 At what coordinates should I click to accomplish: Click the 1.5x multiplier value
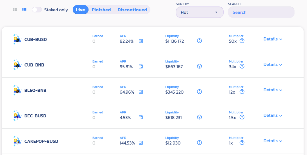232,118
